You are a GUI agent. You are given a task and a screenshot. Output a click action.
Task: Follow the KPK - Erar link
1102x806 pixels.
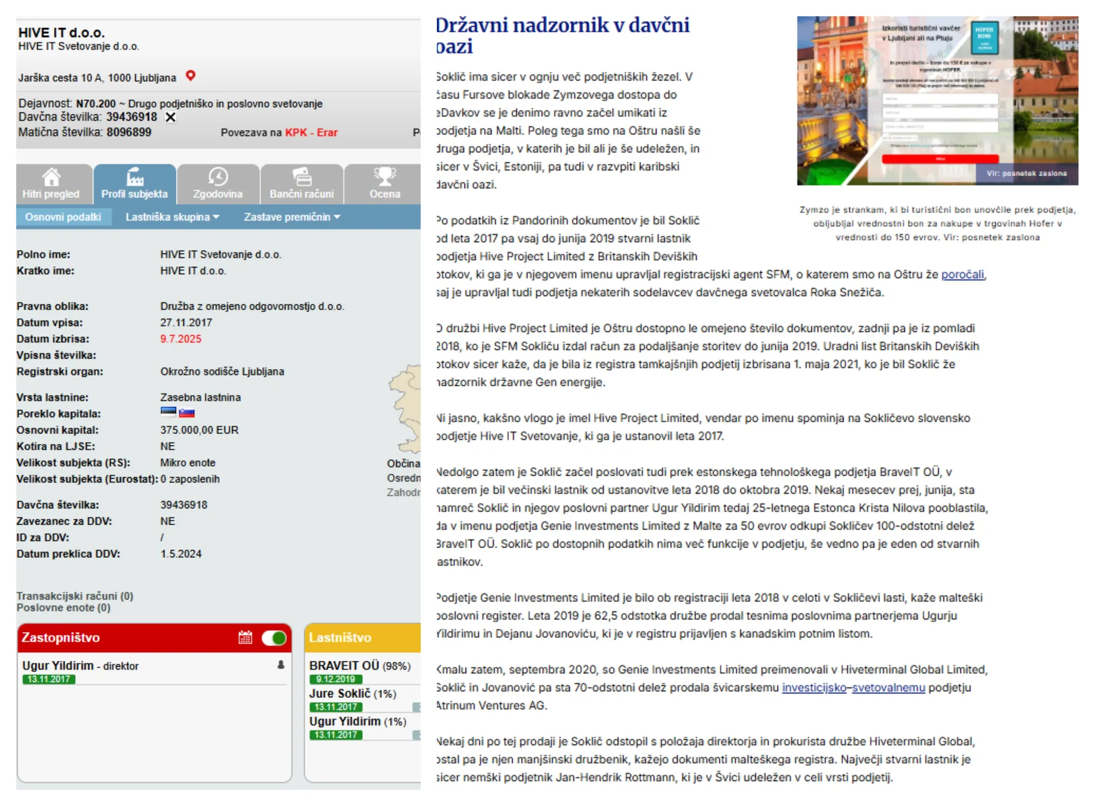click(x=311, y=133)
